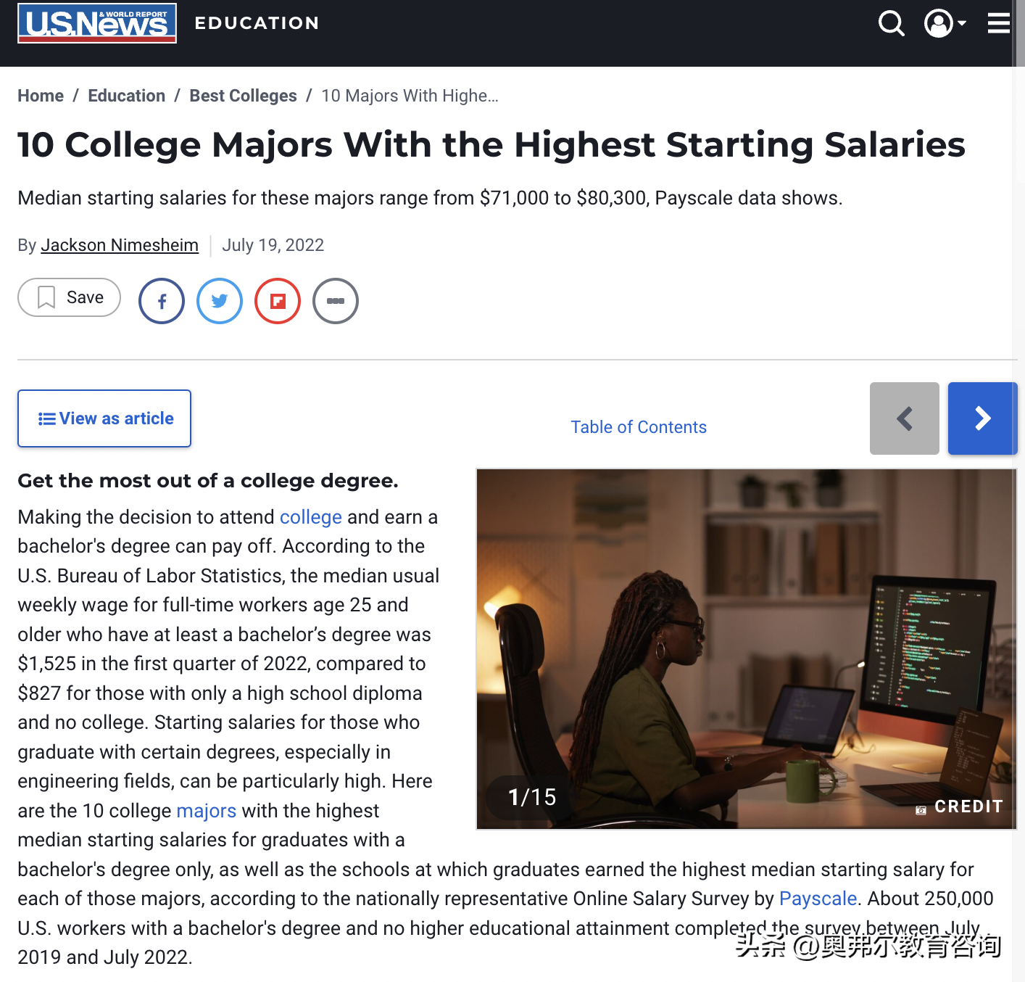
Task: Save the article with bookmark button
Action: (70, 297)
